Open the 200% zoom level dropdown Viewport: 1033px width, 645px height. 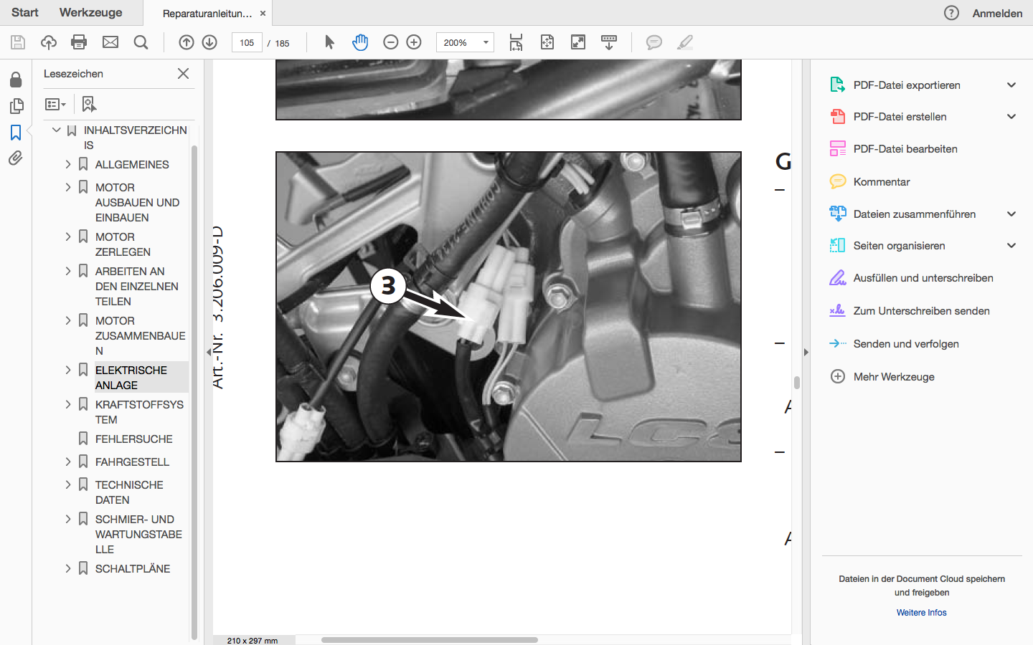tap(486, 42)
